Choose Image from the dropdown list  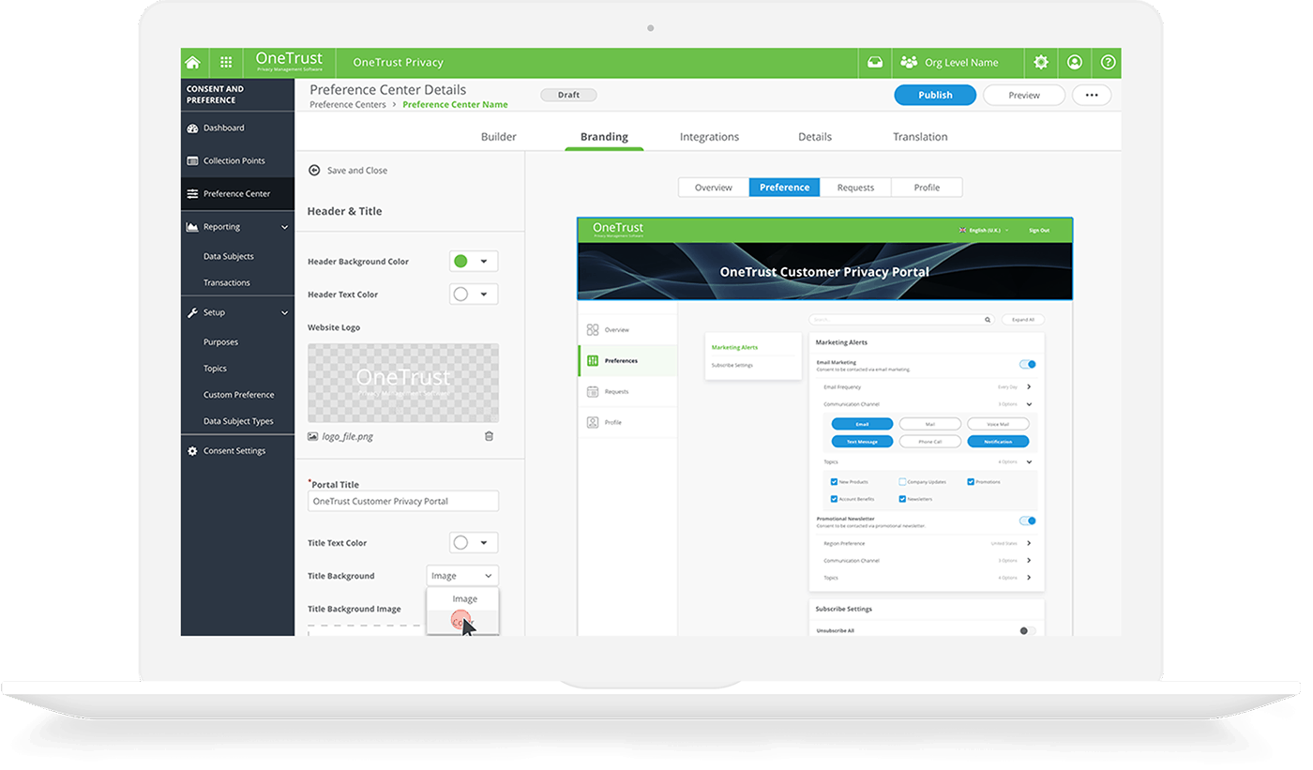pyautogui.click(x=464, y=599)
